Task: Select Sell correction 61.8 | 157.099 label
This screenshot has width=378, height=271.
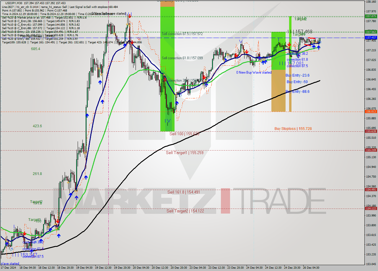Action: 182,58
